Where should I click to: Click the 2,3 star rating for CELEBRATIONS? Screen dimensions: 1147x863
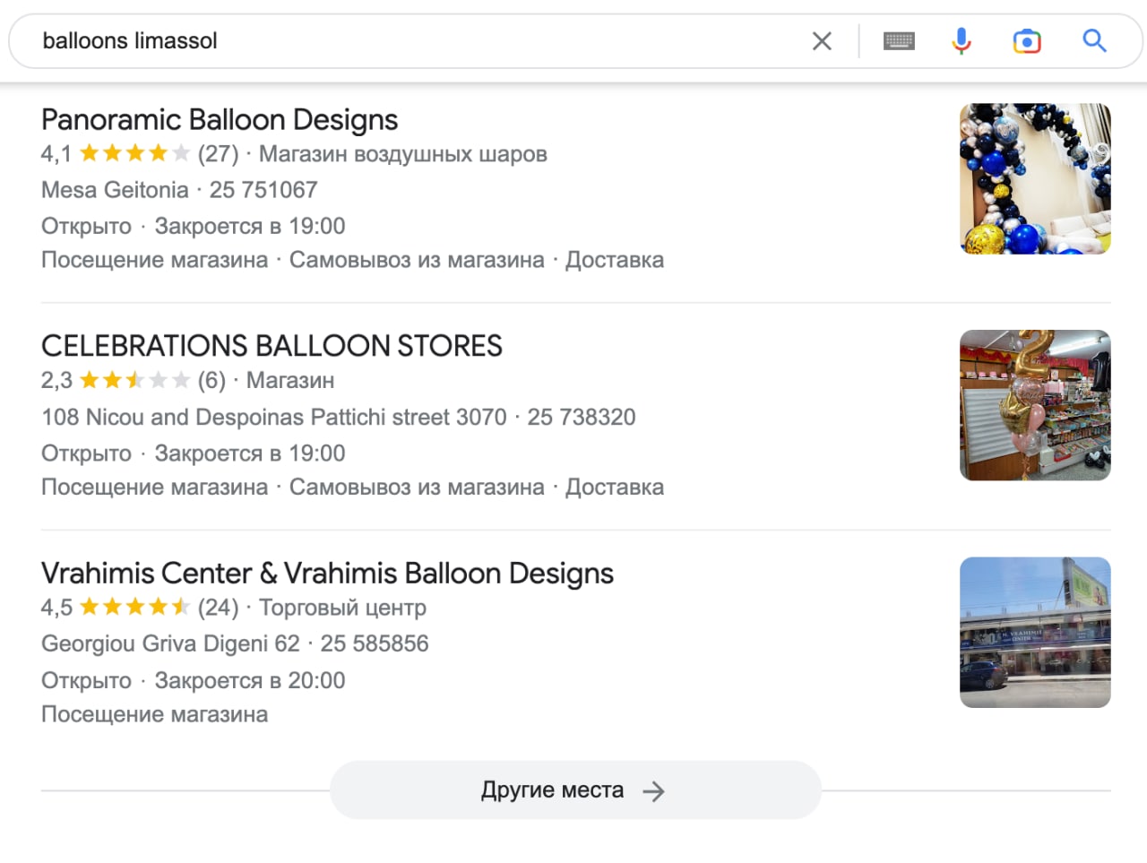pos(134,381)
